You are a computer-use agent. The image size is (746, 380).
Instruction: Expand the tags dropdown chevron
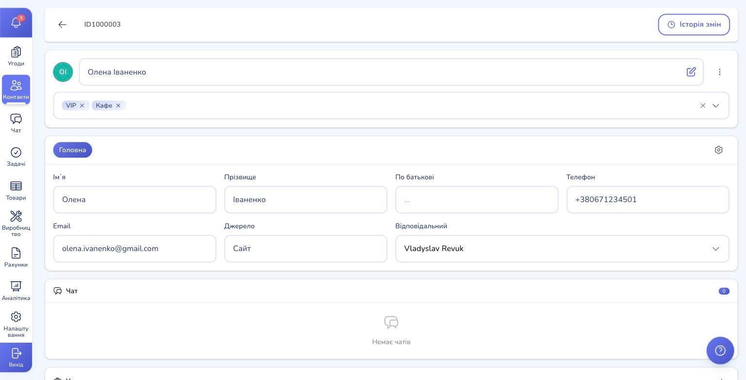pyautogui.click(x=716, y=106)
